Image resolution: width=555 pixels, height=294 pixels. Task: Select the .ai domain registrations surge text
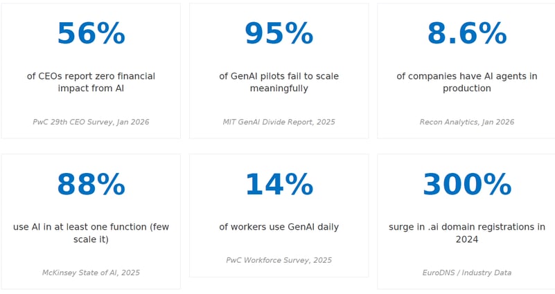466,233
